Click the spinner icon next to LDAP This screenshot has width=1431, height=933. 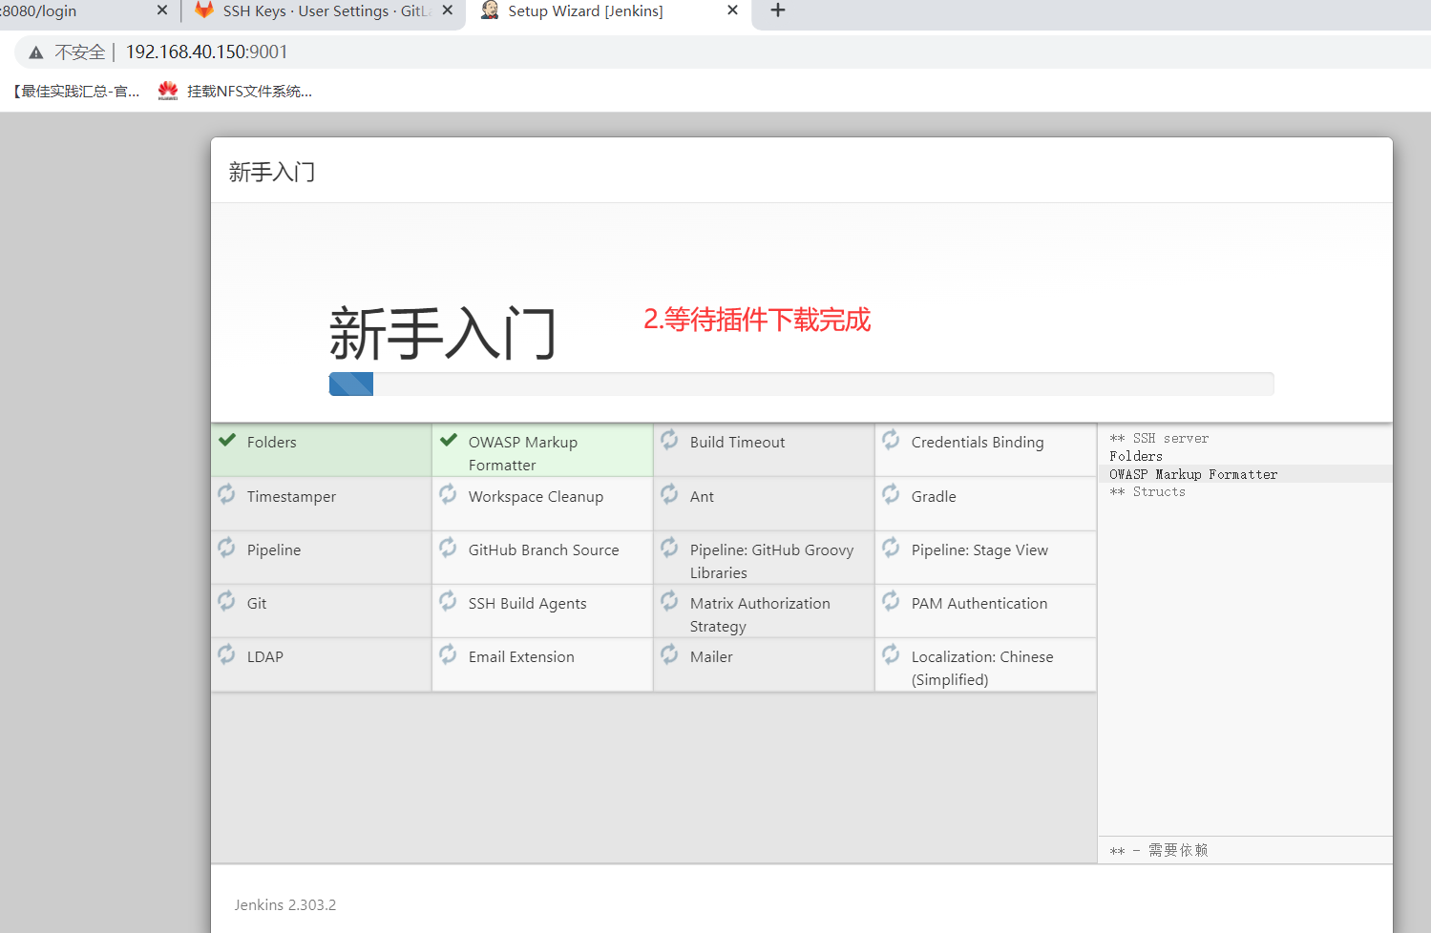(x=226, y=654)
